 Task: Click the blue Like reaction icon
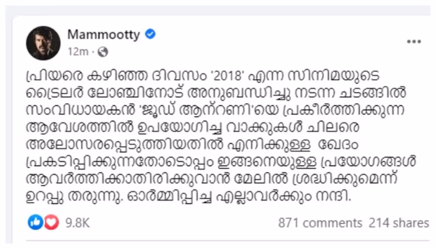pos(35,223)
